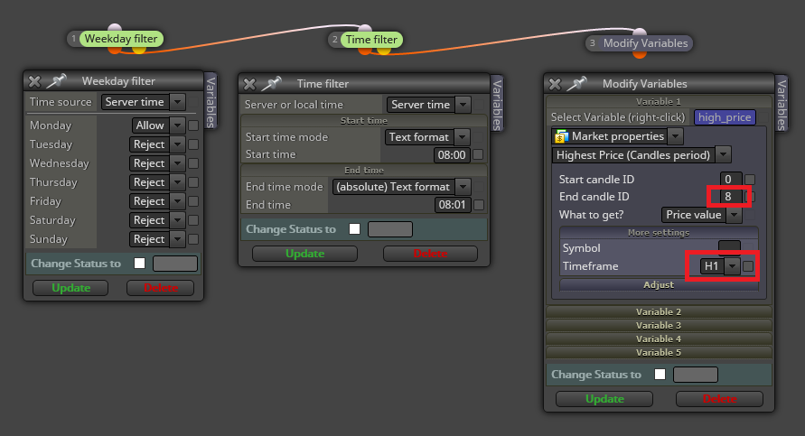Enable Change Status checkbox in Weekday filter
Screen dimensions: 805x436
point(140,264)
